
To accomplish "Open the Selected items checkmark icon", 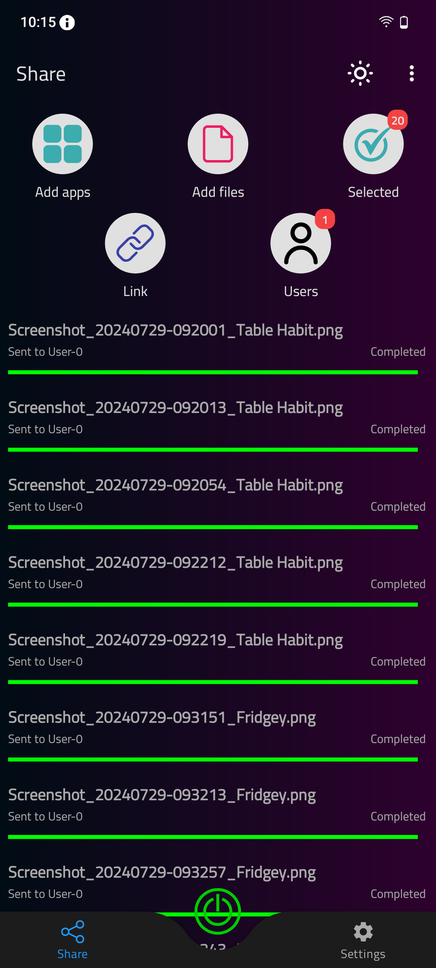I will [373, 144].
